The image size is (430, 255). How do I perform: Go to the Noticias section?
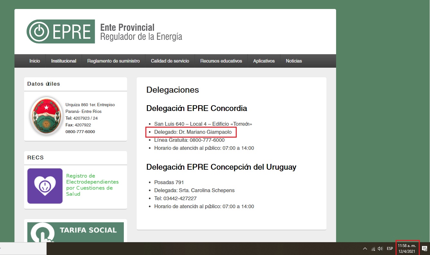[x=294, y=61]
